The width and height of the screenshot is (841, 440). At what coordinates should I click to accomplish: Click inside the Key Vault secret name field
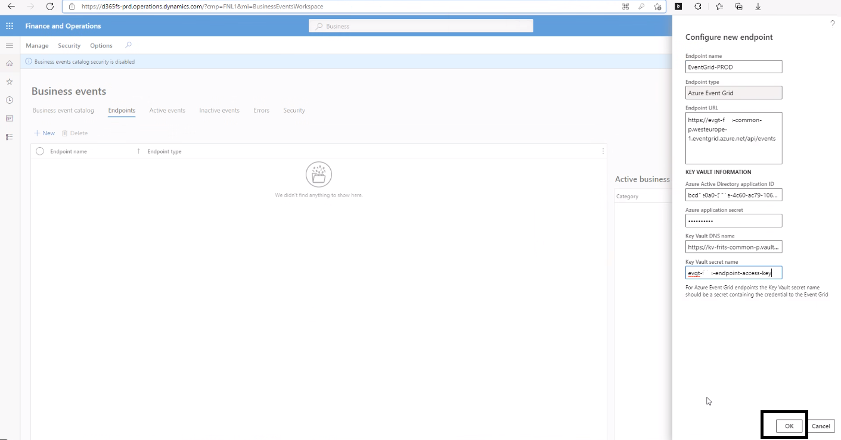(x=733, y=272)
